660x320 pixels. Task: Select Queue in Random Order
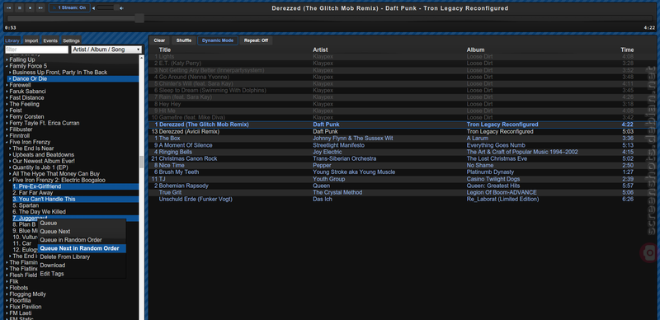pos(82,240)
